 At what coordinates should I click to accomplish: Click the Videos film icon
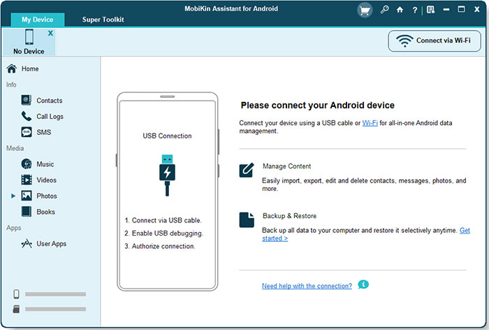tap(27, 180)
